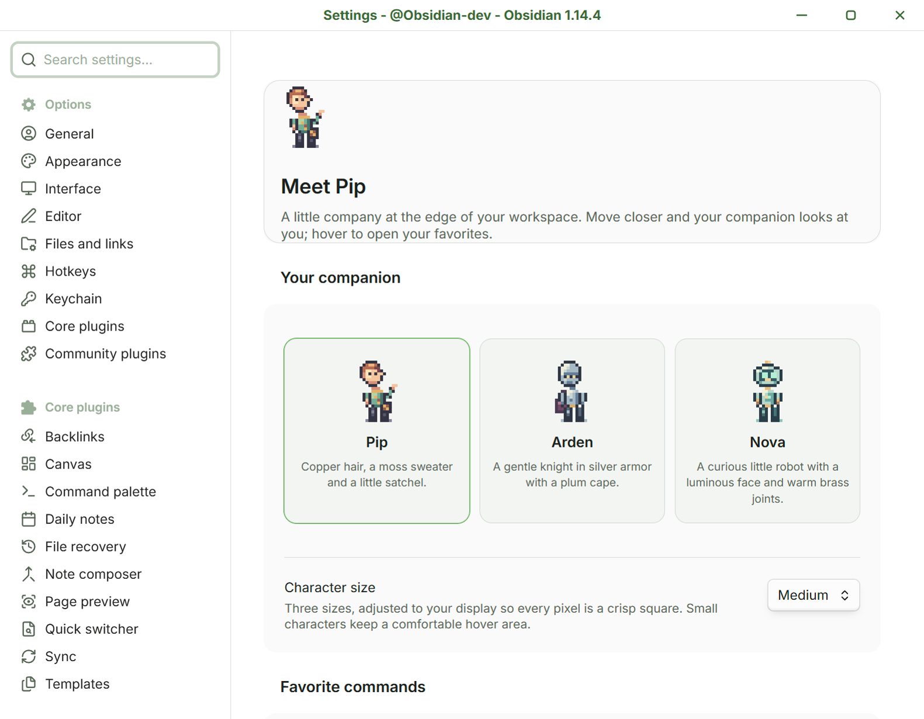Click the Command palette terminal icon
The image size is (924, 719).
[29, 491]
